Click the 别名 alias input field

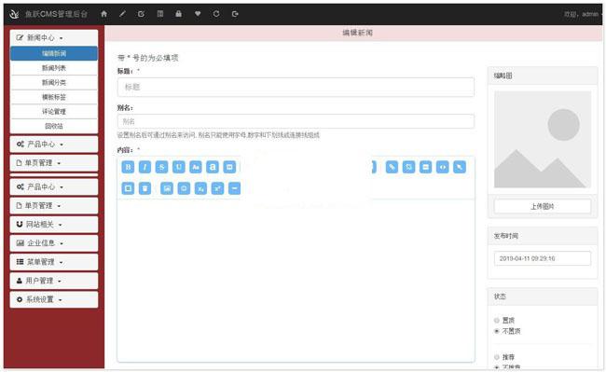pos(296,121)
